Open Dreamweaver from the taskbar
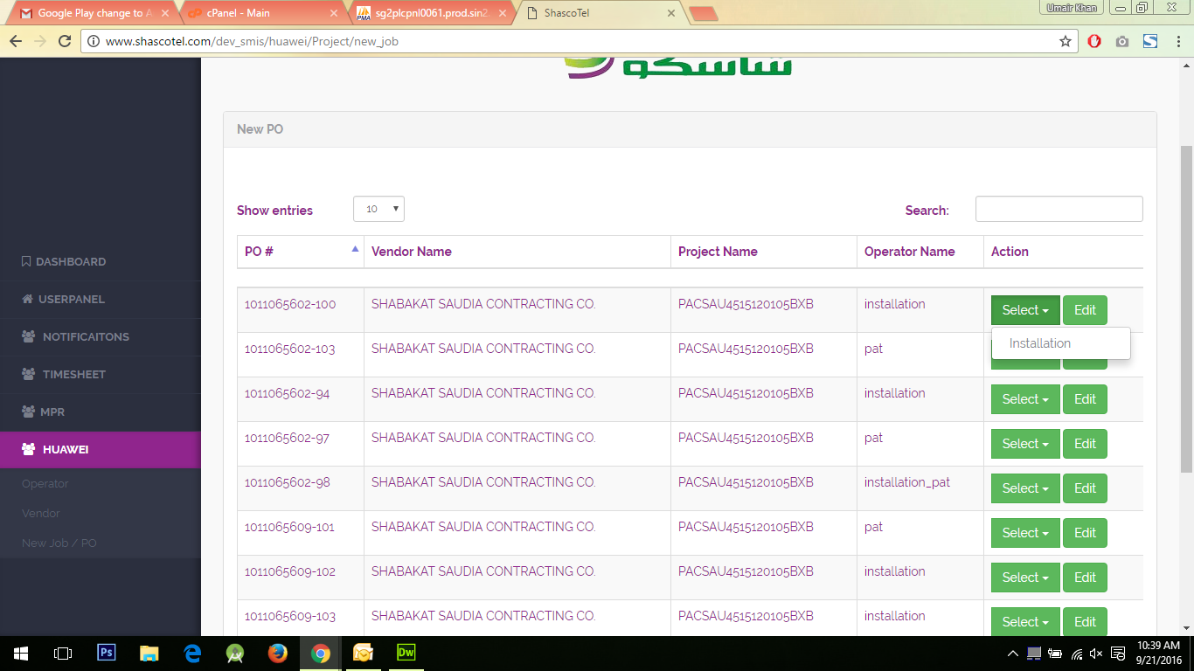 coord(406,653)
